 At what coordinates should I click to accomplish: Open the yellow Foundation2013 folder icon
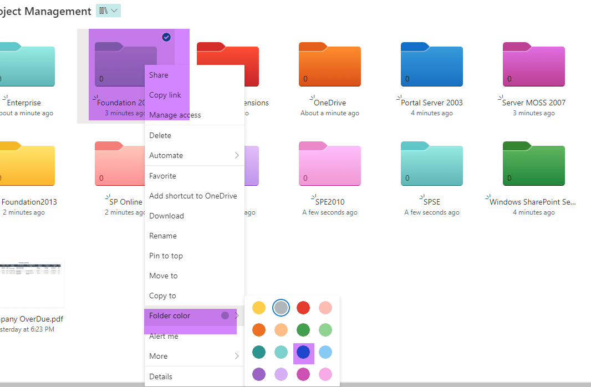pyautogui.click(x=27, y=164)
